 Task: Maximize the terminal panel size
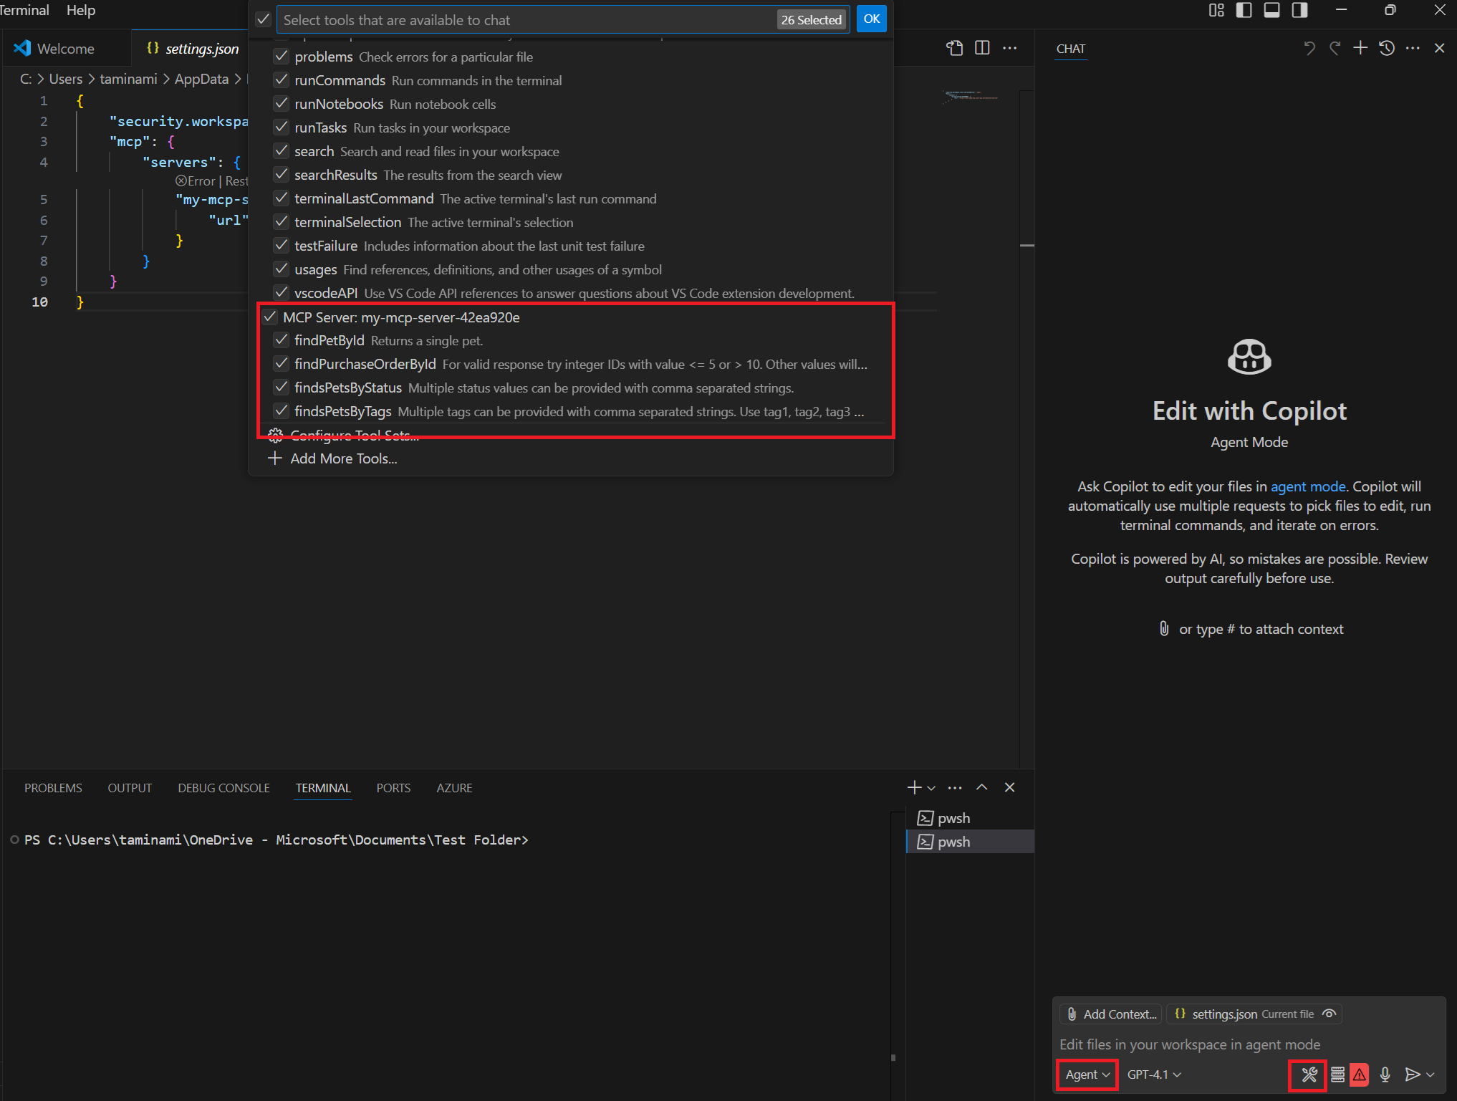click(x=982, y=787)
